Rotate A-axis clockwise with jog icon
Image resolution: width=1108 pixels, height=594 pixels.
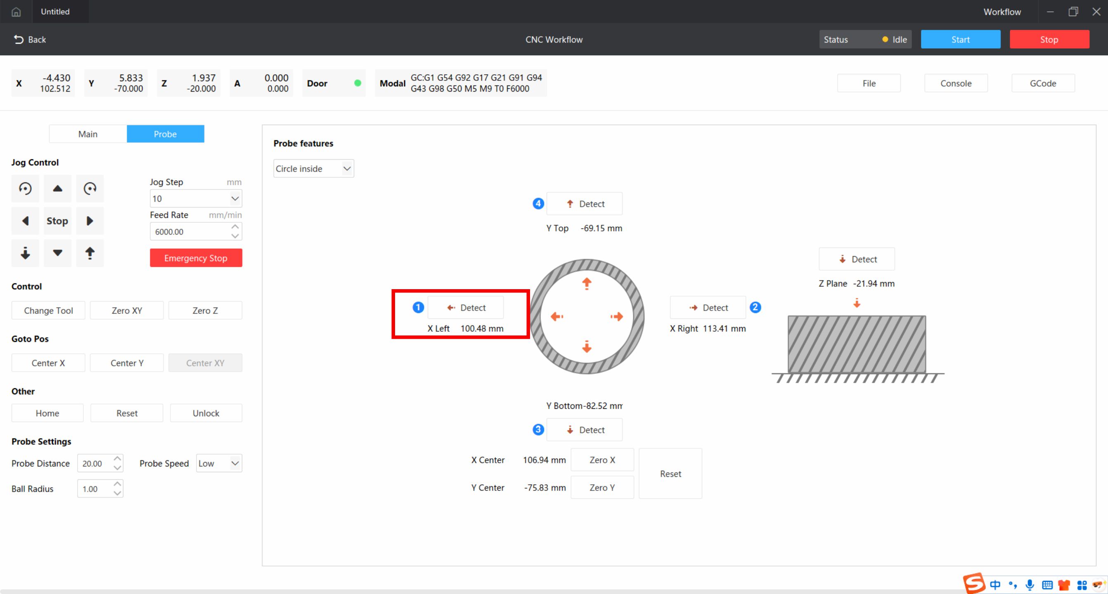tap(90, 188)
